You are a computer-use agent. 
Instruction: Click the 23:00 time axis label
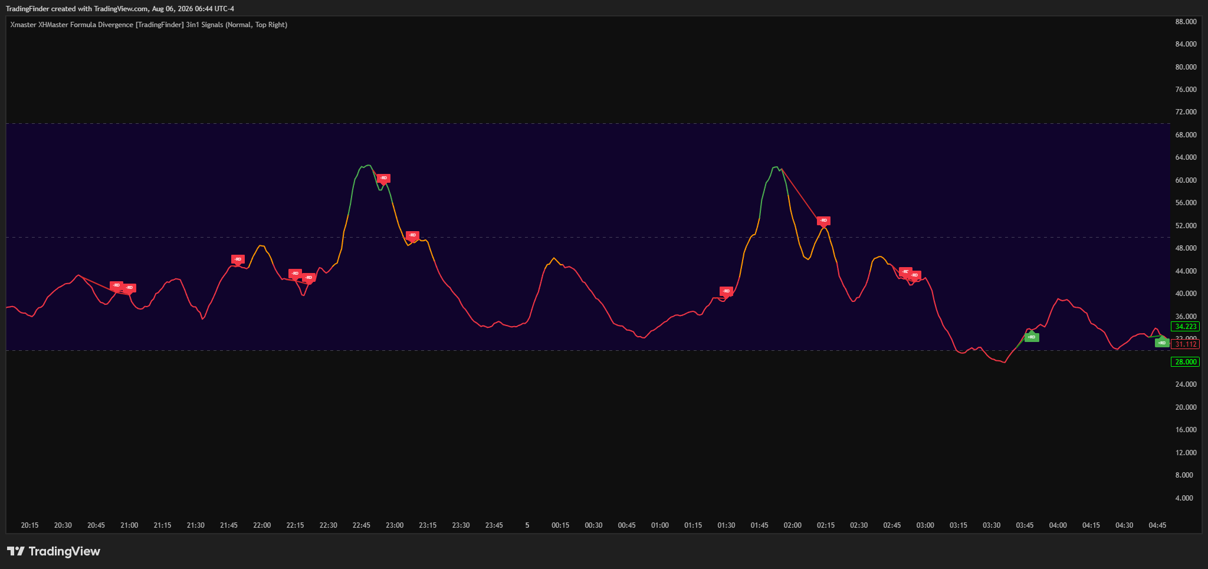(x=395, y=525)
